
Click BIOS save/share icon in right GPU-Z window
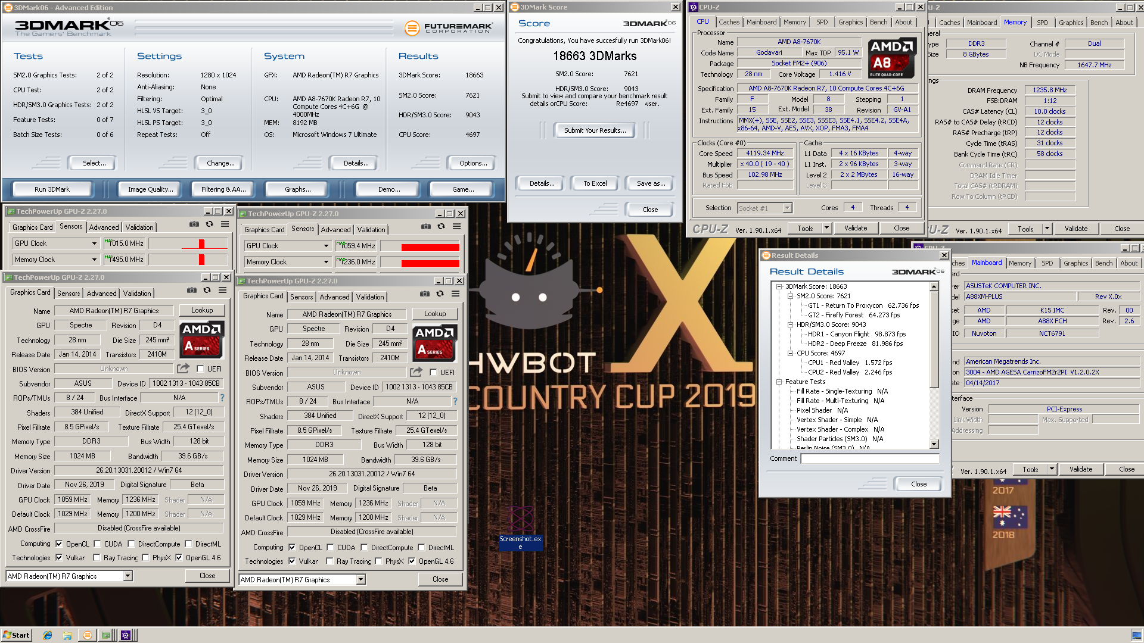(x=416, y=372)
